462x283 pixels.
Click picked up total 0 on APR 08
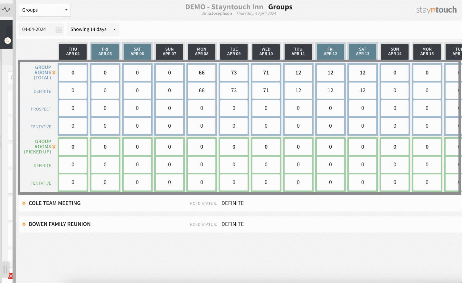point(202,147)
